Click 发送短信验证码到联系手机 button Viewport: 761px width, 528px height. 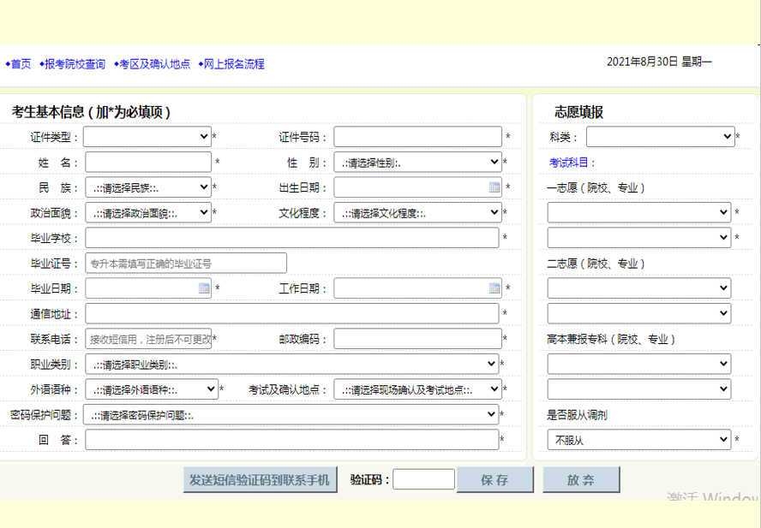pyautogui.click(x=261, y=480)
